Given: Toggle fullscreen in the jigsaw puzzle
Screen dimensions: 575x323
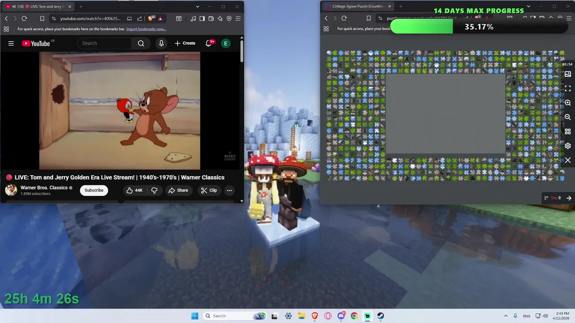Looking at the screenshot, I should point(568,88).
